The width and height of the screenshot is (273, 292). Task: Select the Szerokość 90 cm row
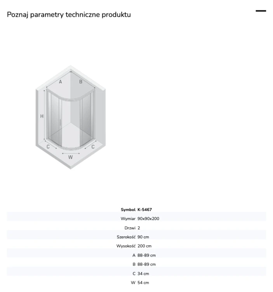pos(137,237)
